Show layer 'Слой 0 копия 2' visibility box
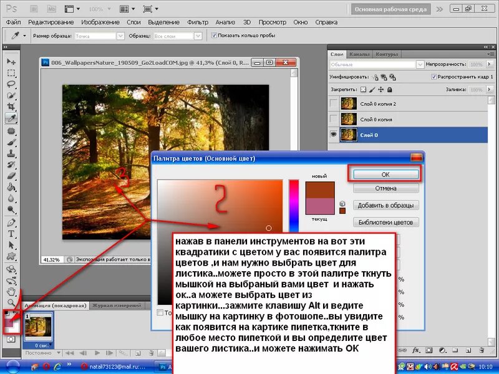 coord(334,103)
